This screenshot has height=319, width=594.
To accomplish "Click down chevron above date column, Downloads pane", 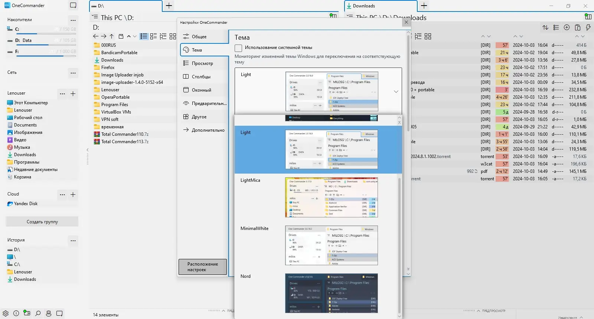I will point(521,36).
